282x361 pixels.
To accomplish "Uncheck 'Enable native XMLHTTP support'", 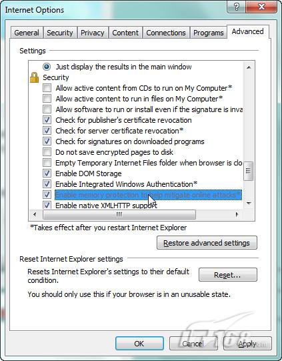I will tap(47, 205).
